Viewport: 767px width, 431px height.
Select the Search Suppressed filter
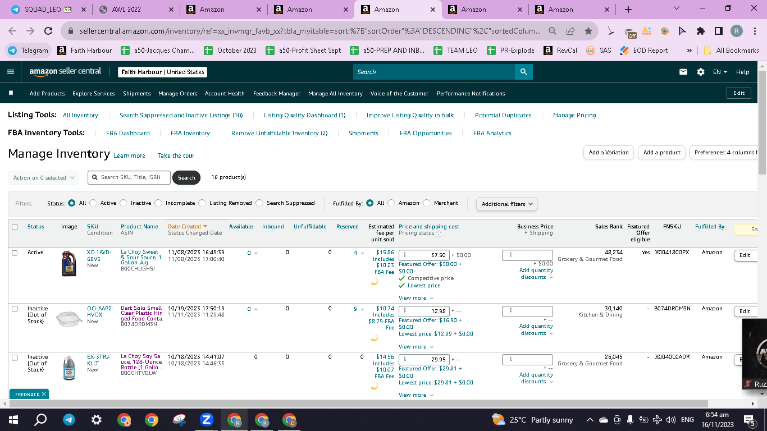(x=259, y=203)
